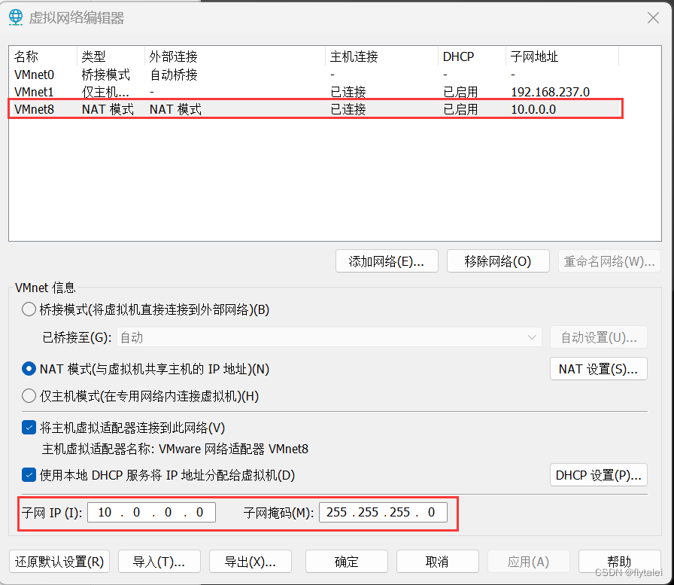The width and height of the screenshot is (674, 585).
Task: Select the VMnet0 row
Action: pos(315,75)
